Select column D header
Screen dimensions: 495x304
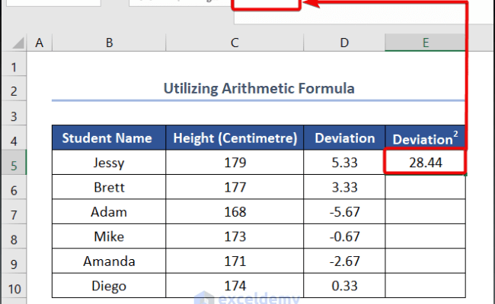coord(344,43)
